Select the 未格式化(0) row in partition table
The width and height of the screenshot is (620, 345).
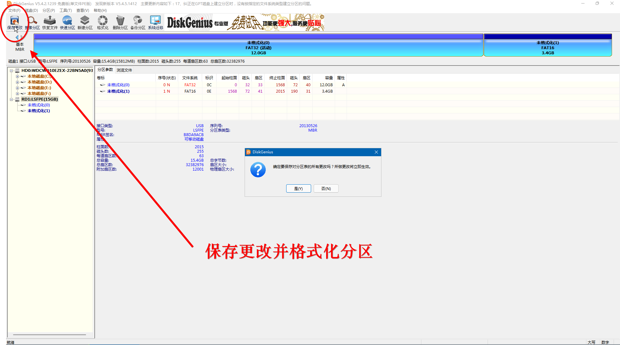click(x=221, y=85)
